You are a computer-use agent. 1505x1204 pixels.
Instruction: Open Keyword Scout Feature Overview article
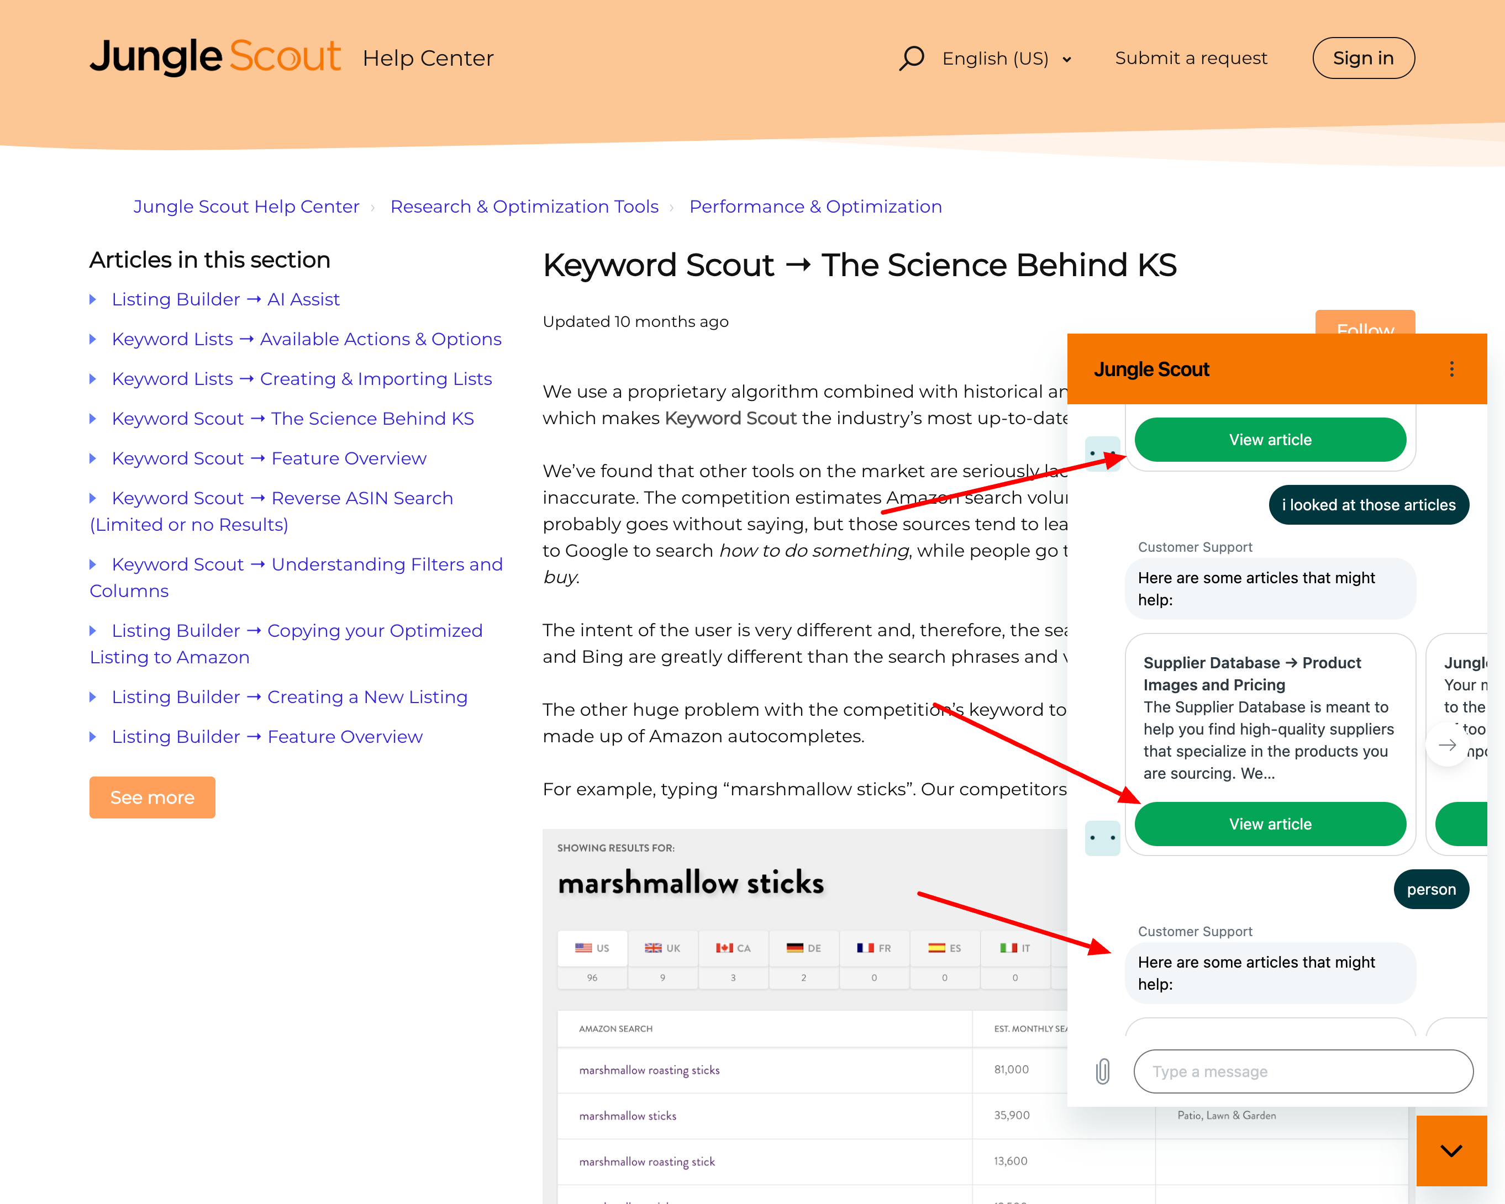[x=269, y=458]
